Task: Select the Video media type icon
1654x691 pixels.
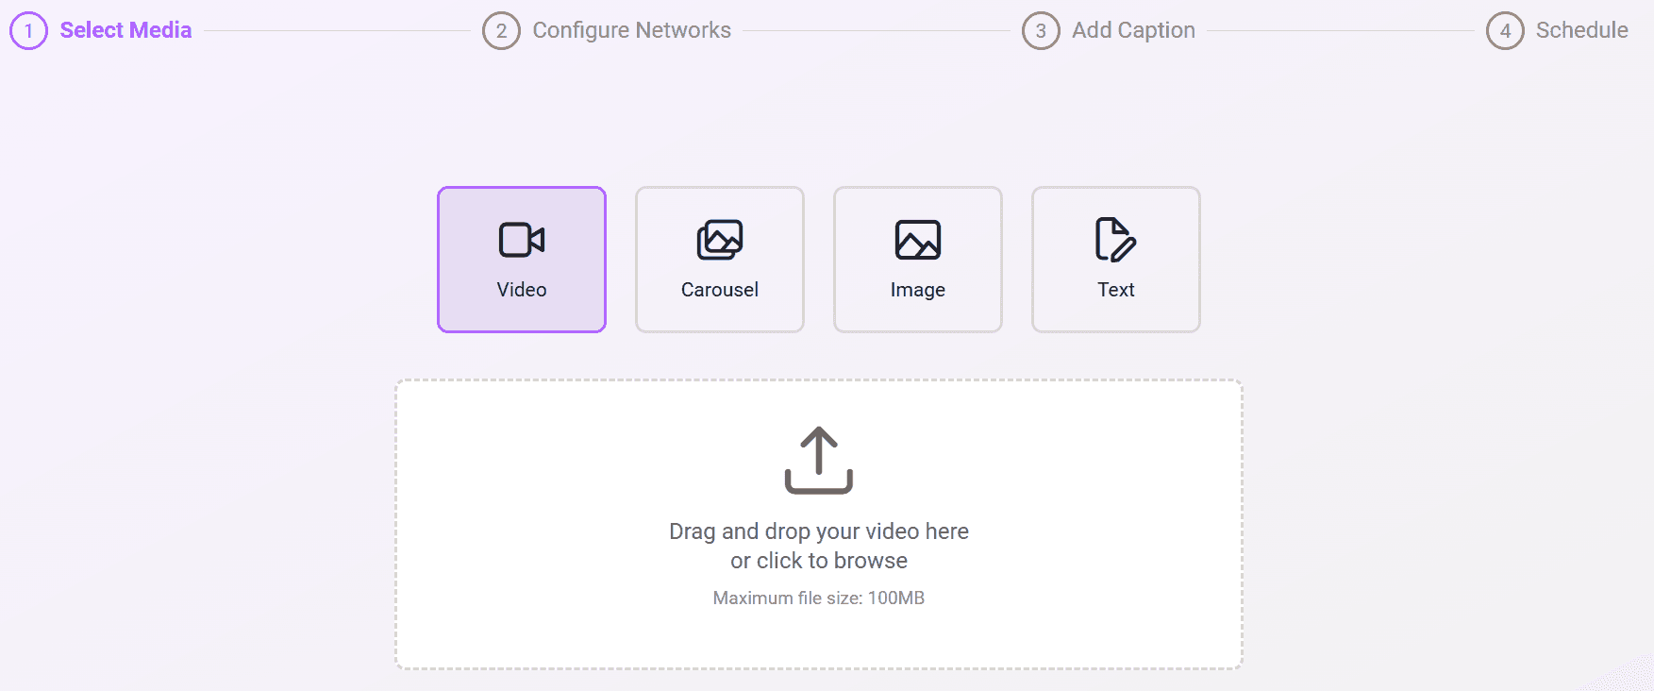Action: pyautogui.click(x=521, y=239)
